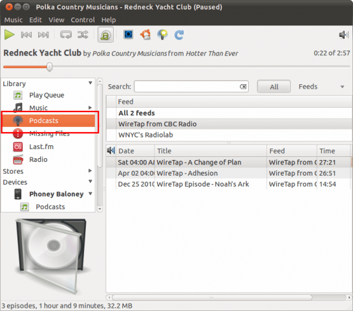Image resolution: width=353 pixels, height=311 pixels.
Task: Collapse the Library section arrow
Action: (x=91, y=83)
